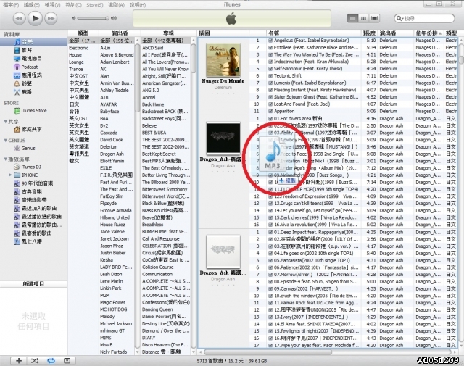Adjust the volume slider
Viewport: 464px width, 366px height.
pyautogui.click(x=94, y=18)
